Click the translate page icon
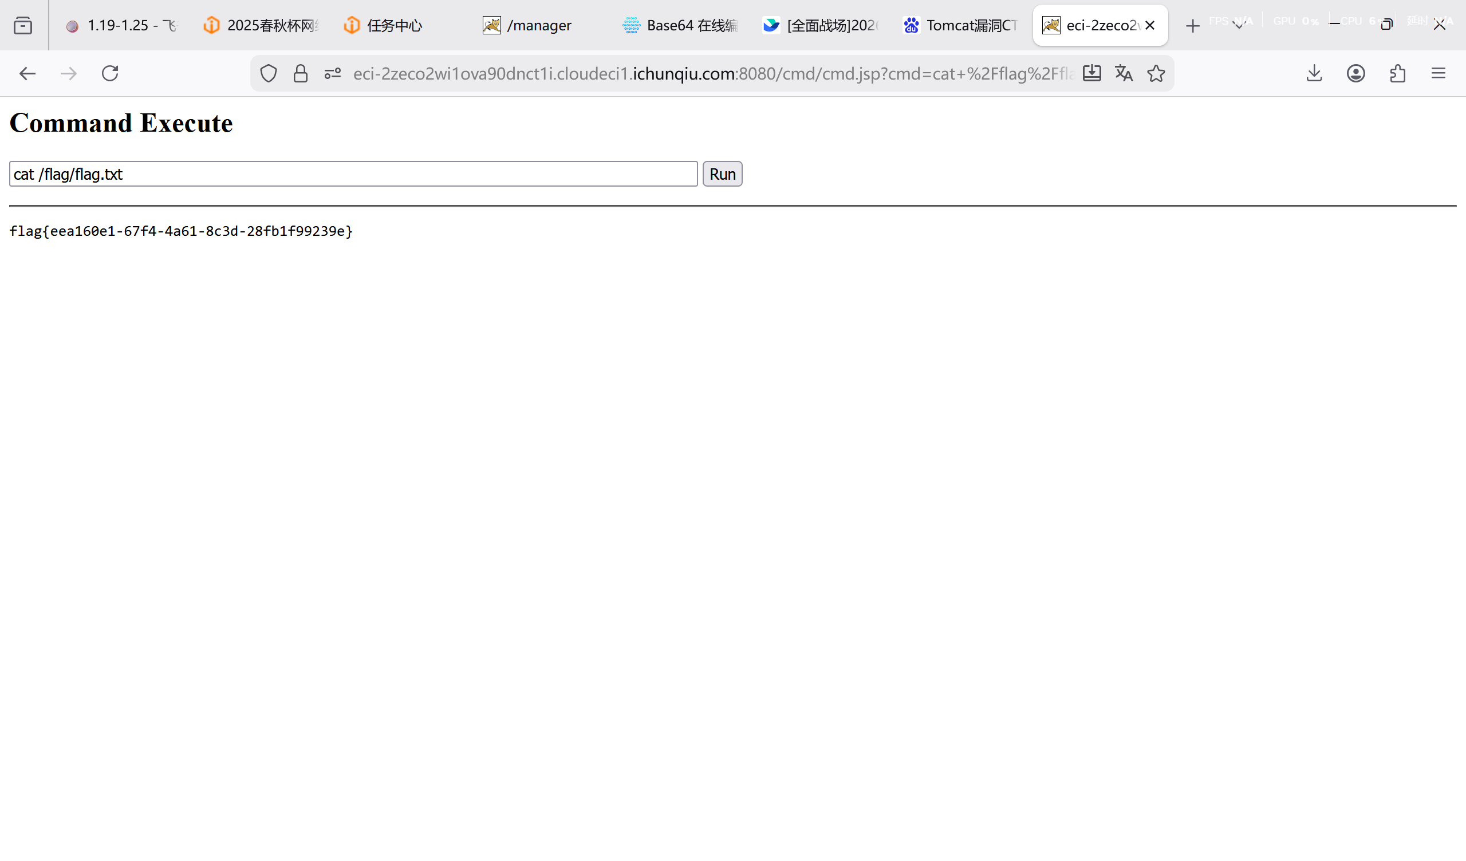The width and height of the screenshot is (1466, 861). click(x=1124, y=73)
